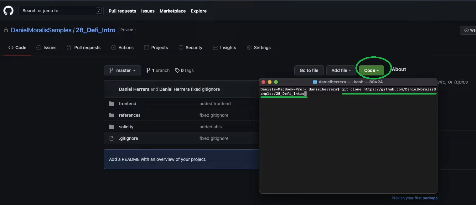Expand the Add file dropdown
The height and width of the screenshot is (205, 476).
tap(341, 70)
